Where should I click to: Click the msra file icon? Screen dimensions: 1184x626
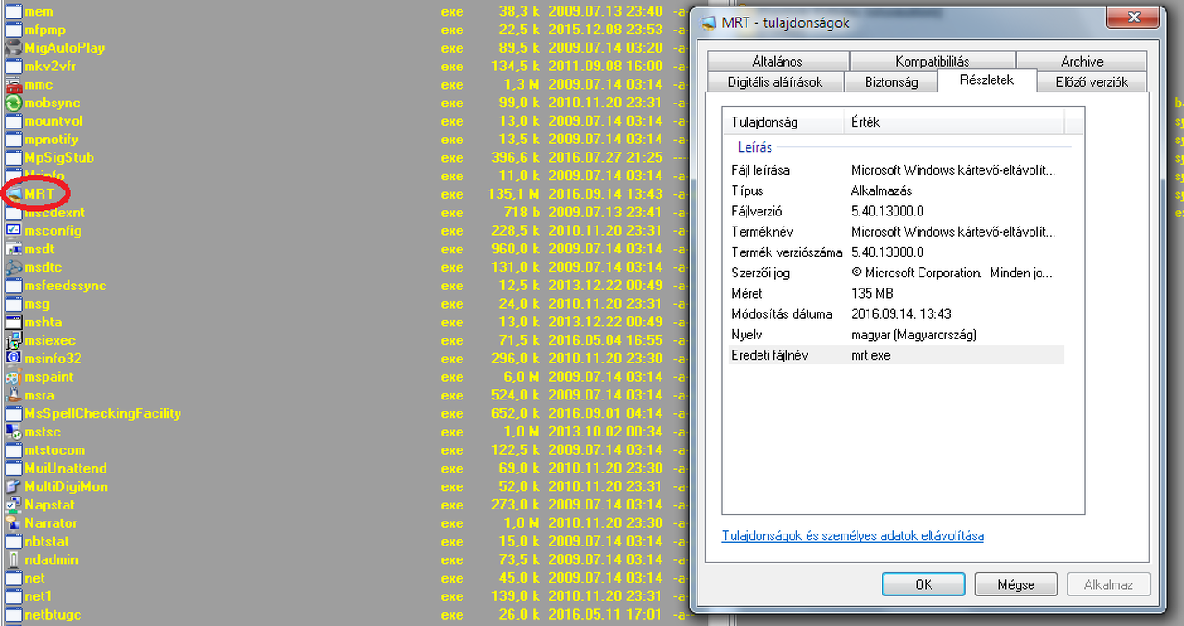pos(13,396)
